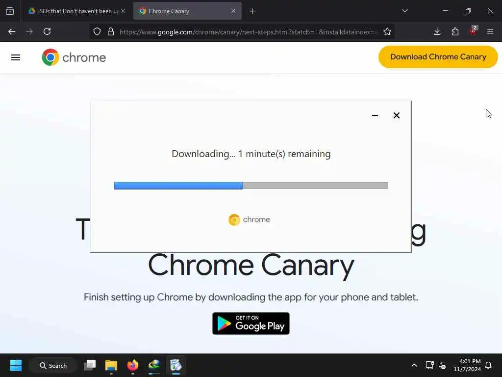Select the Chrome Canary tab

pyautogui.click(x=187, y=11)
